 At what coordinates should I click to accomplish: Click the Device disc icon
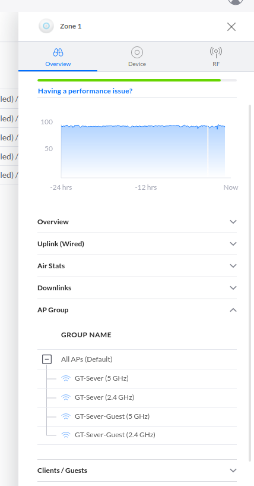tap(136, 52)
